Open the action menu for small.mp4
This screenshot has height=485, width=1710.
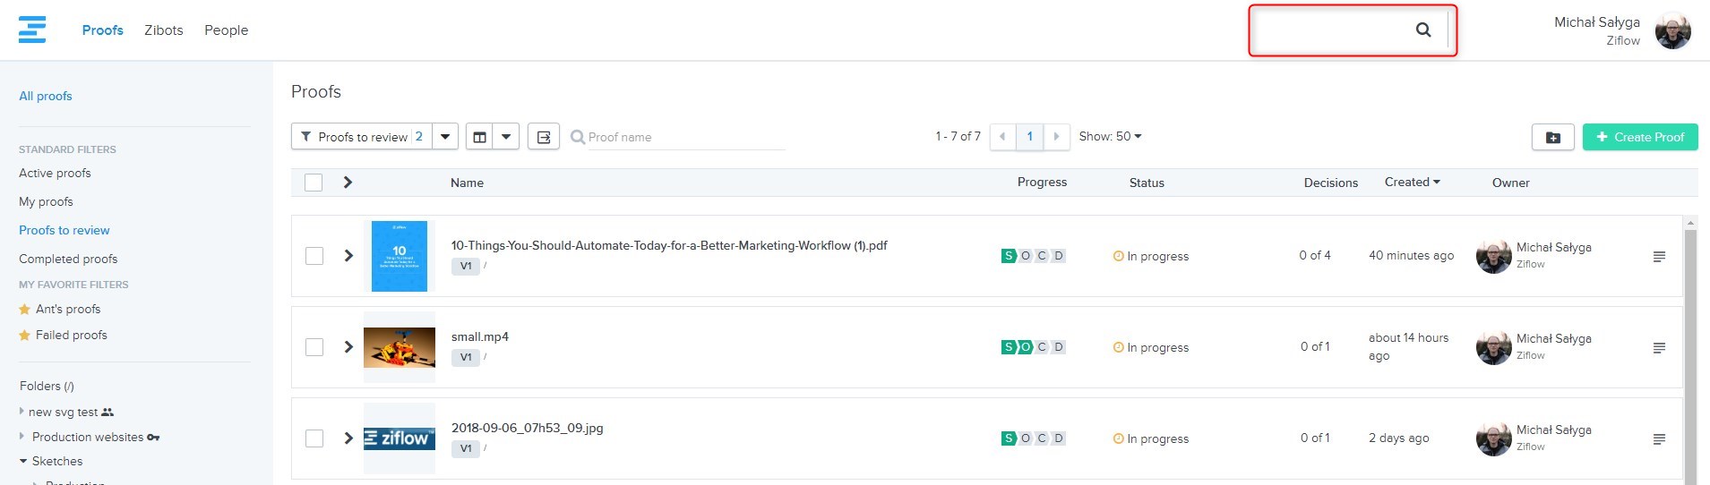click(1659, 347)
